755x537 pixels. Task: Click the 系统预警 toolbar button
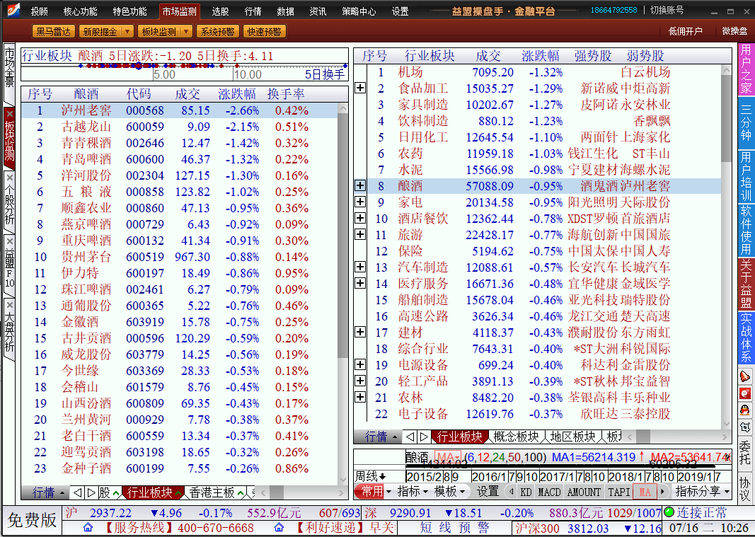218,32
